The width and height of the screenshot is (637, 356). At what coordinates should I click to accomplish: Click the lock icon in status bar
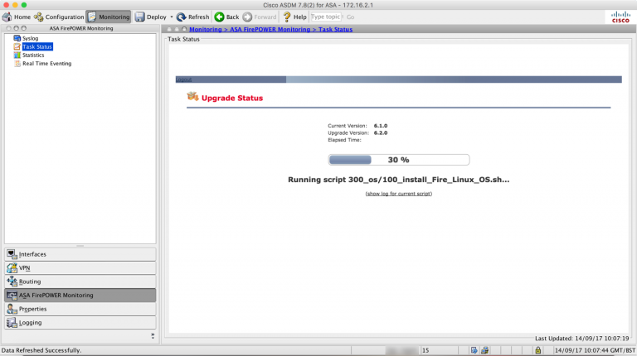pos(537,350)
